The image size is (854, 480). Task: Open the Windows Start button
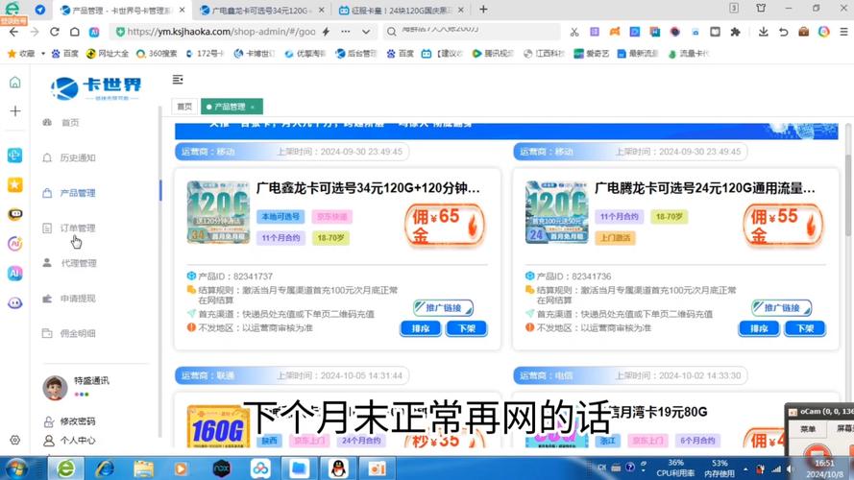pos(15,468)
